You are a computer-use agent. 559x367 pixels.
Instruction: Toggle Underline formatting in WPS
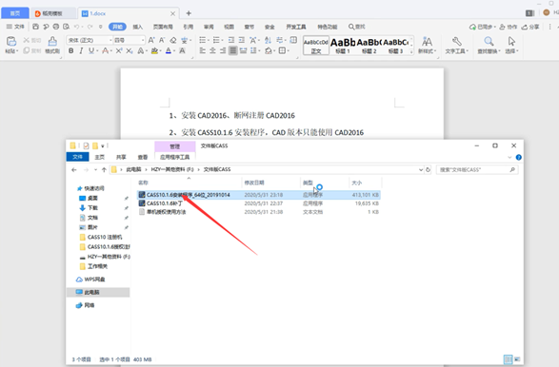pyautogui.click(x=91, y=51)
